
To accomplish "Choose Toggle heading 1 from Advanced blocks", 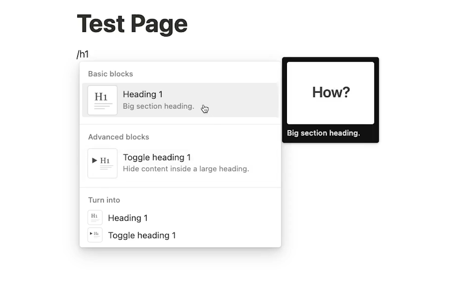I will pyautogui.click(x=156, y=157).
